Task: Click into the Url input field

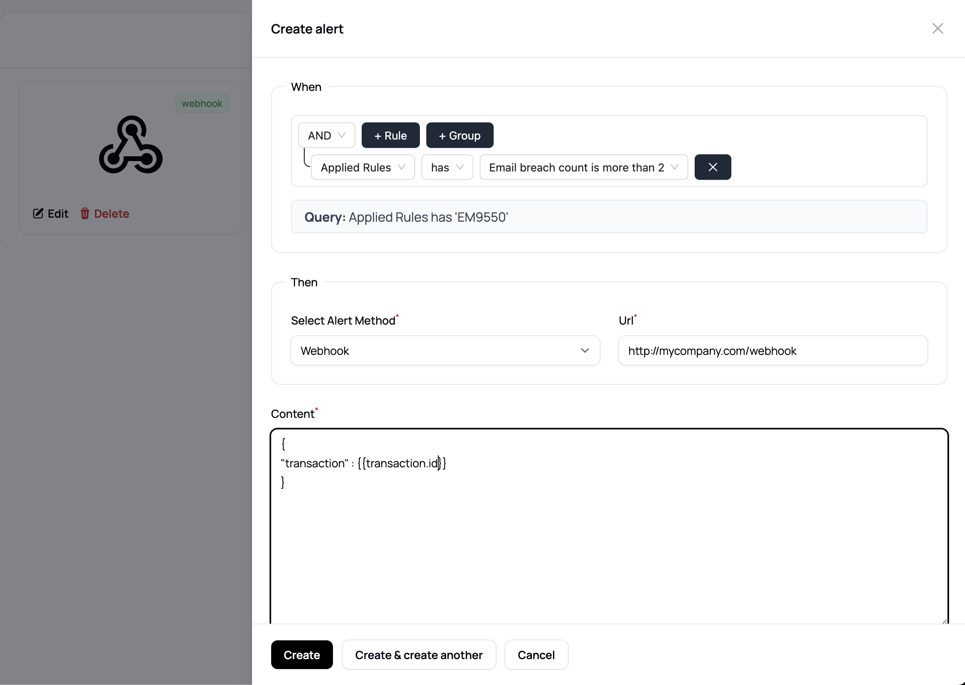Action: (772, 351)
